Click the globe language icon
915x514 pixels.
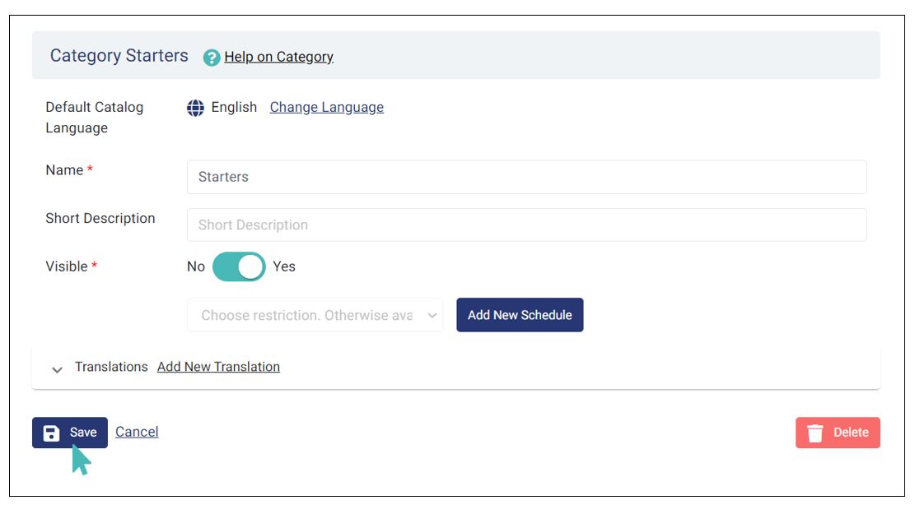(195, 108)
